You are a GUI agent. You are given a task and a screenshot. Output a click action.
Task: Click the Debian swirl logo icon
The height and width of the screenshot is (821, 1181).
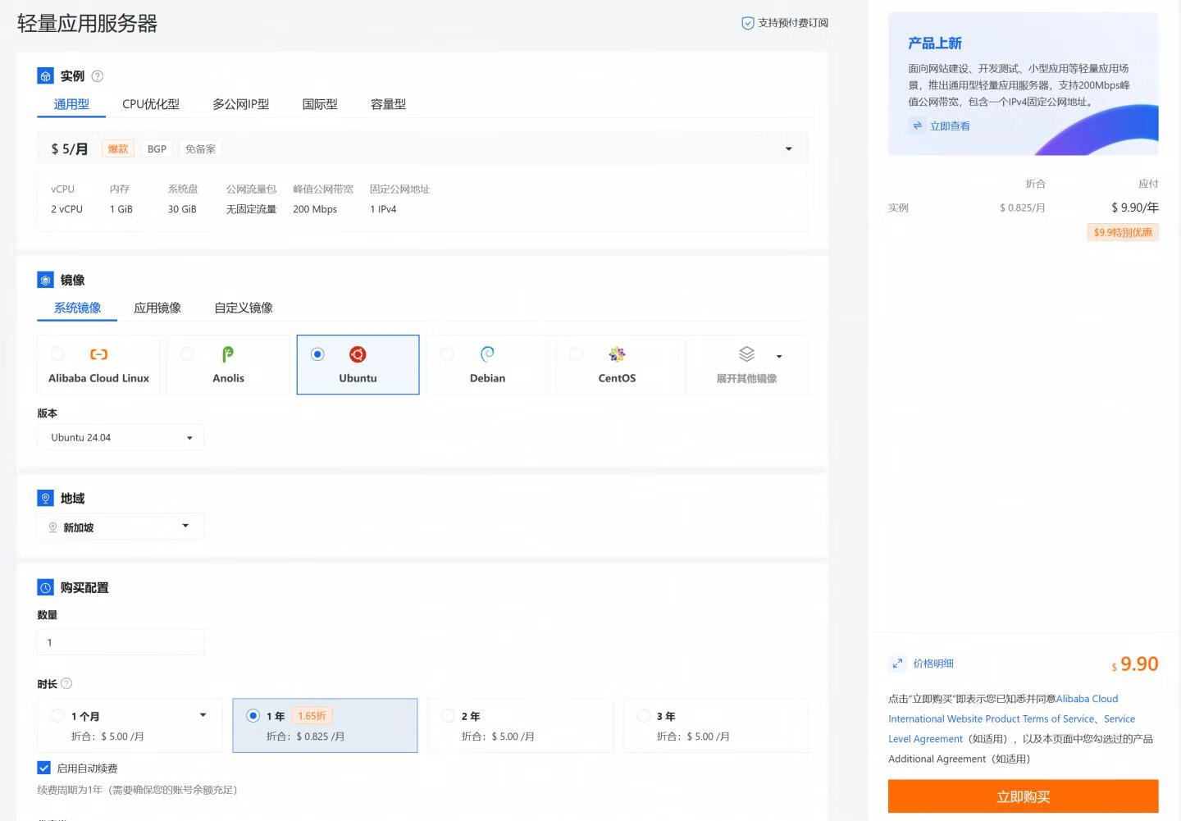coord(487,354)
